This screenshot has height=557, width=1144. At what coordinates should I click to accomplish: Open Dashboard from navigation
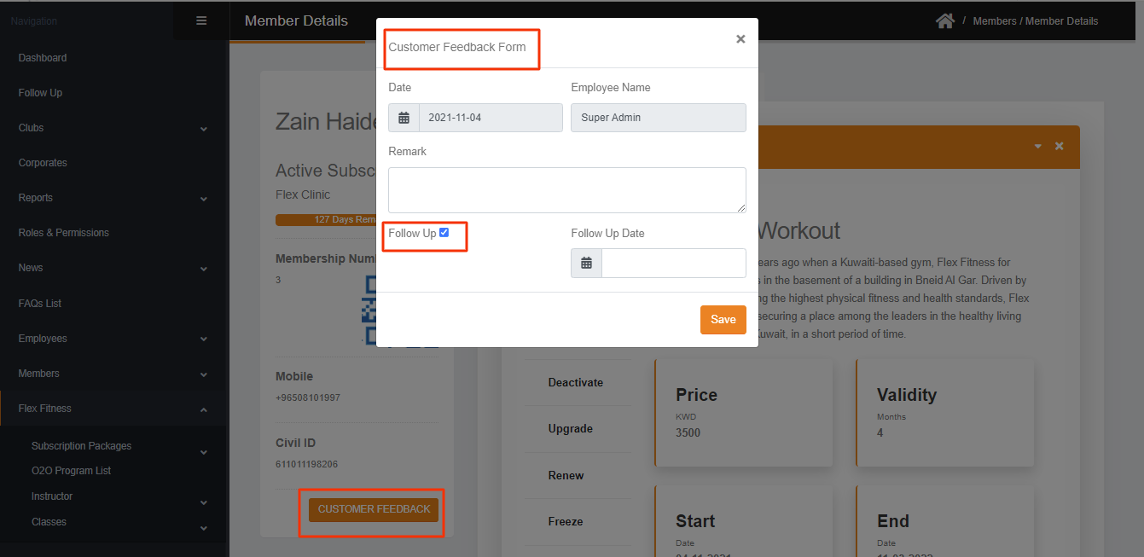pyautogui.click(x=43, y=58)
